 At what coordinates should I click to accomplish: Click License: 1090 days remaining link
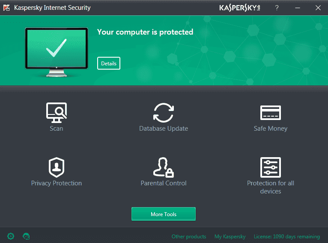287,237
